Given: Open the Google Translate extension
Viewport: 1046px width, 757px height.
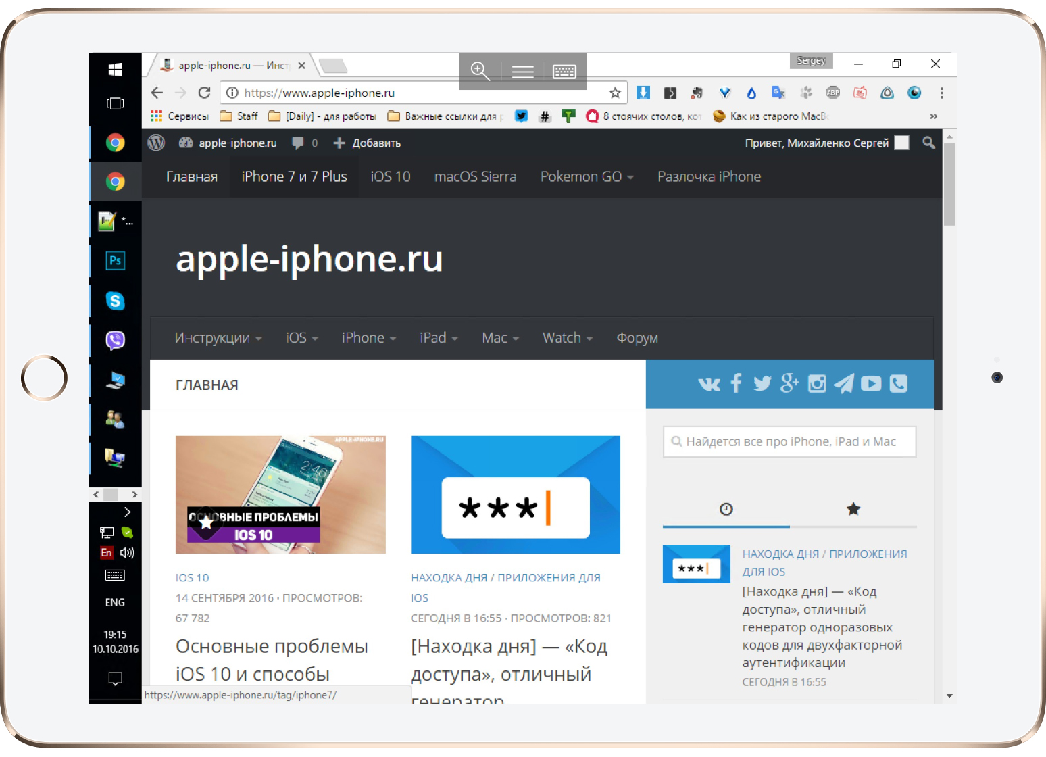Looking at the screenshot, I should click(x=778, y=93).
